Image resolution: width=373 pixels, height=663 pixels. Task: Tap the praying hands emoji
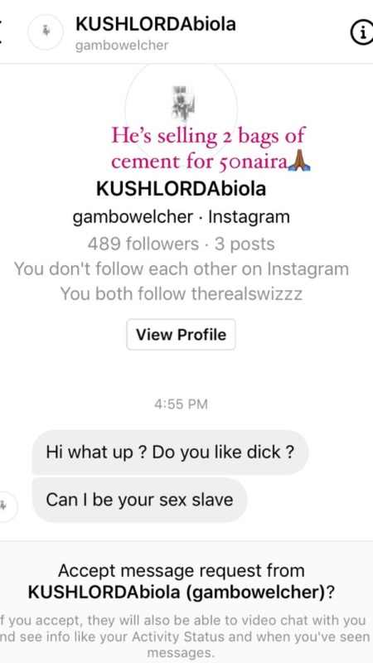299,161
